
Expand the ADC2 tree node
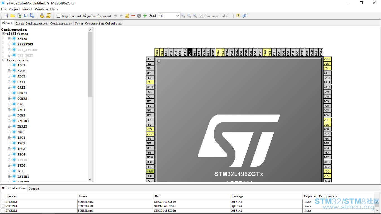9,71
